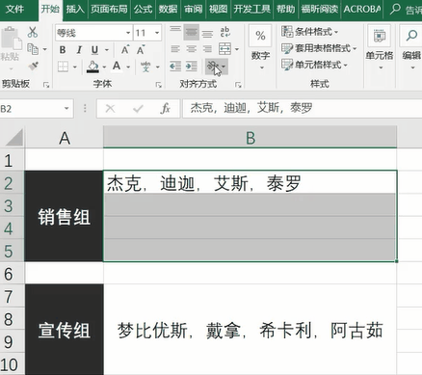Select the 销售组 cell
422x375 pixels.
64,216
